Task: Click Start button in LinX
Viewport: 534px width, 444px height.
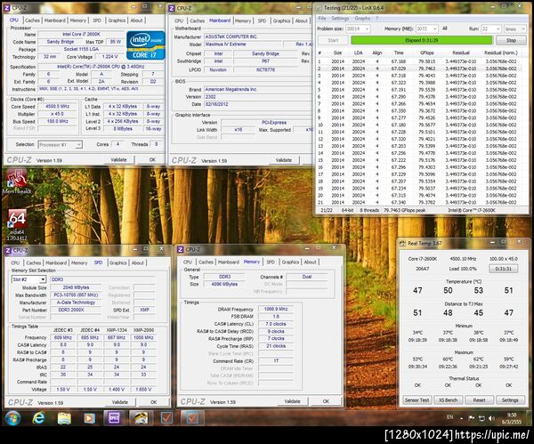Action: pyautogui.click(x=333, y=40)
